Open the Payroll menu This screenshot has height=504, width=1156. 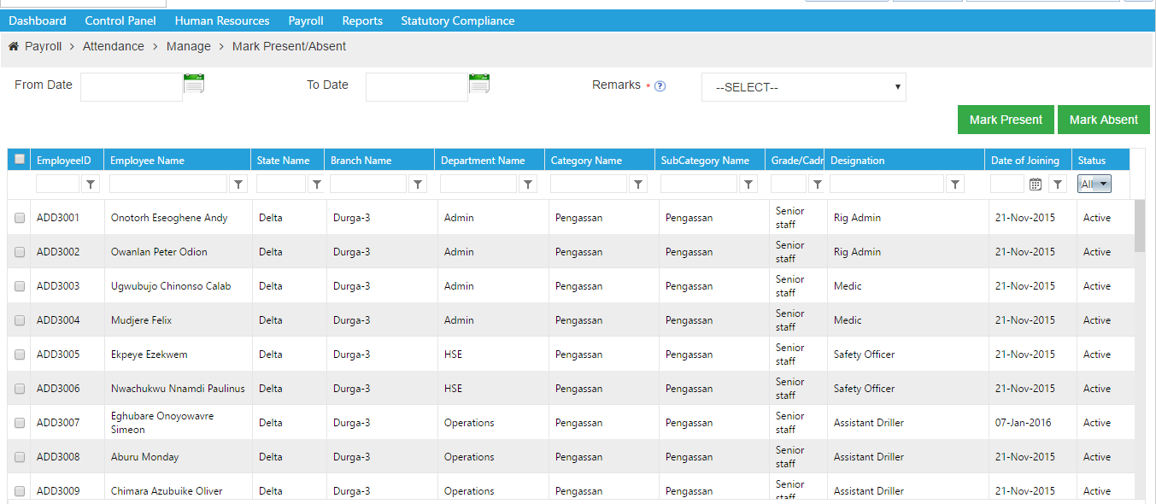point(306,21)
